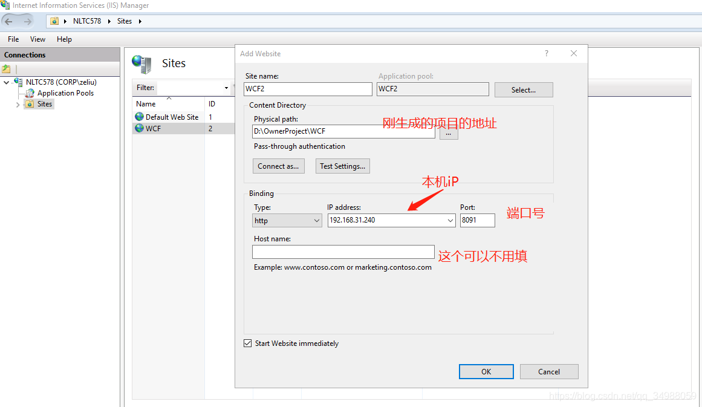Expand the Sites tree node
The height and width of the screenshot is (407, 702).
click(x=18, y=105)
